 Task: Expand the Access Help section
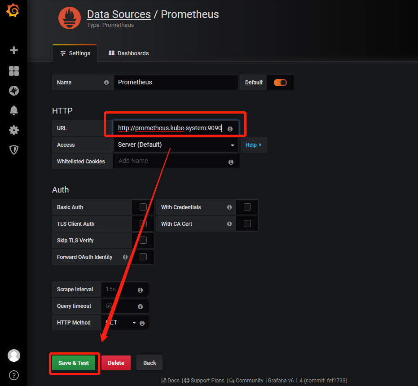click(254, 145)
